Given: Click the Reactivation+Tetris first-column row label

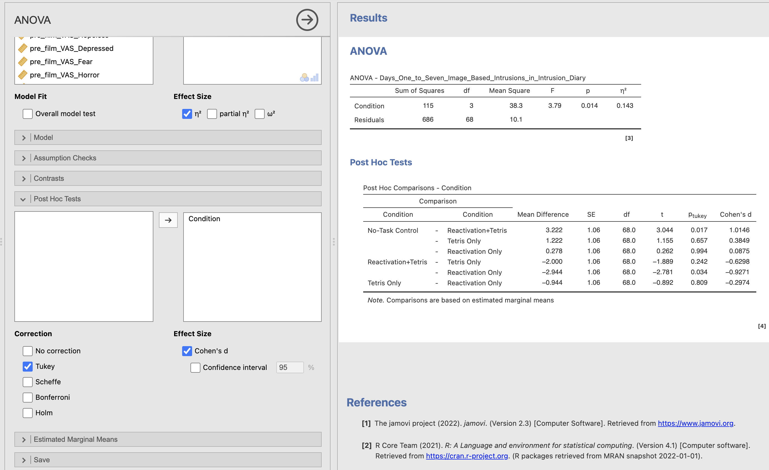Looking at the screenshot, I should click(x=397, y=262).
